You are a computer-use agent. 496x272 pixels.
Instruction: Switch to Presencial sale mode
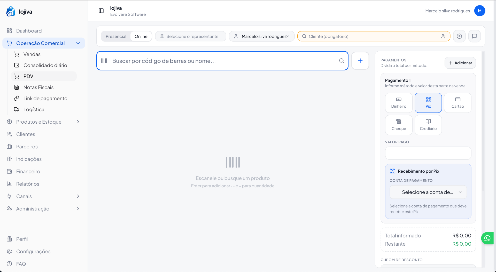click(116, 36)
